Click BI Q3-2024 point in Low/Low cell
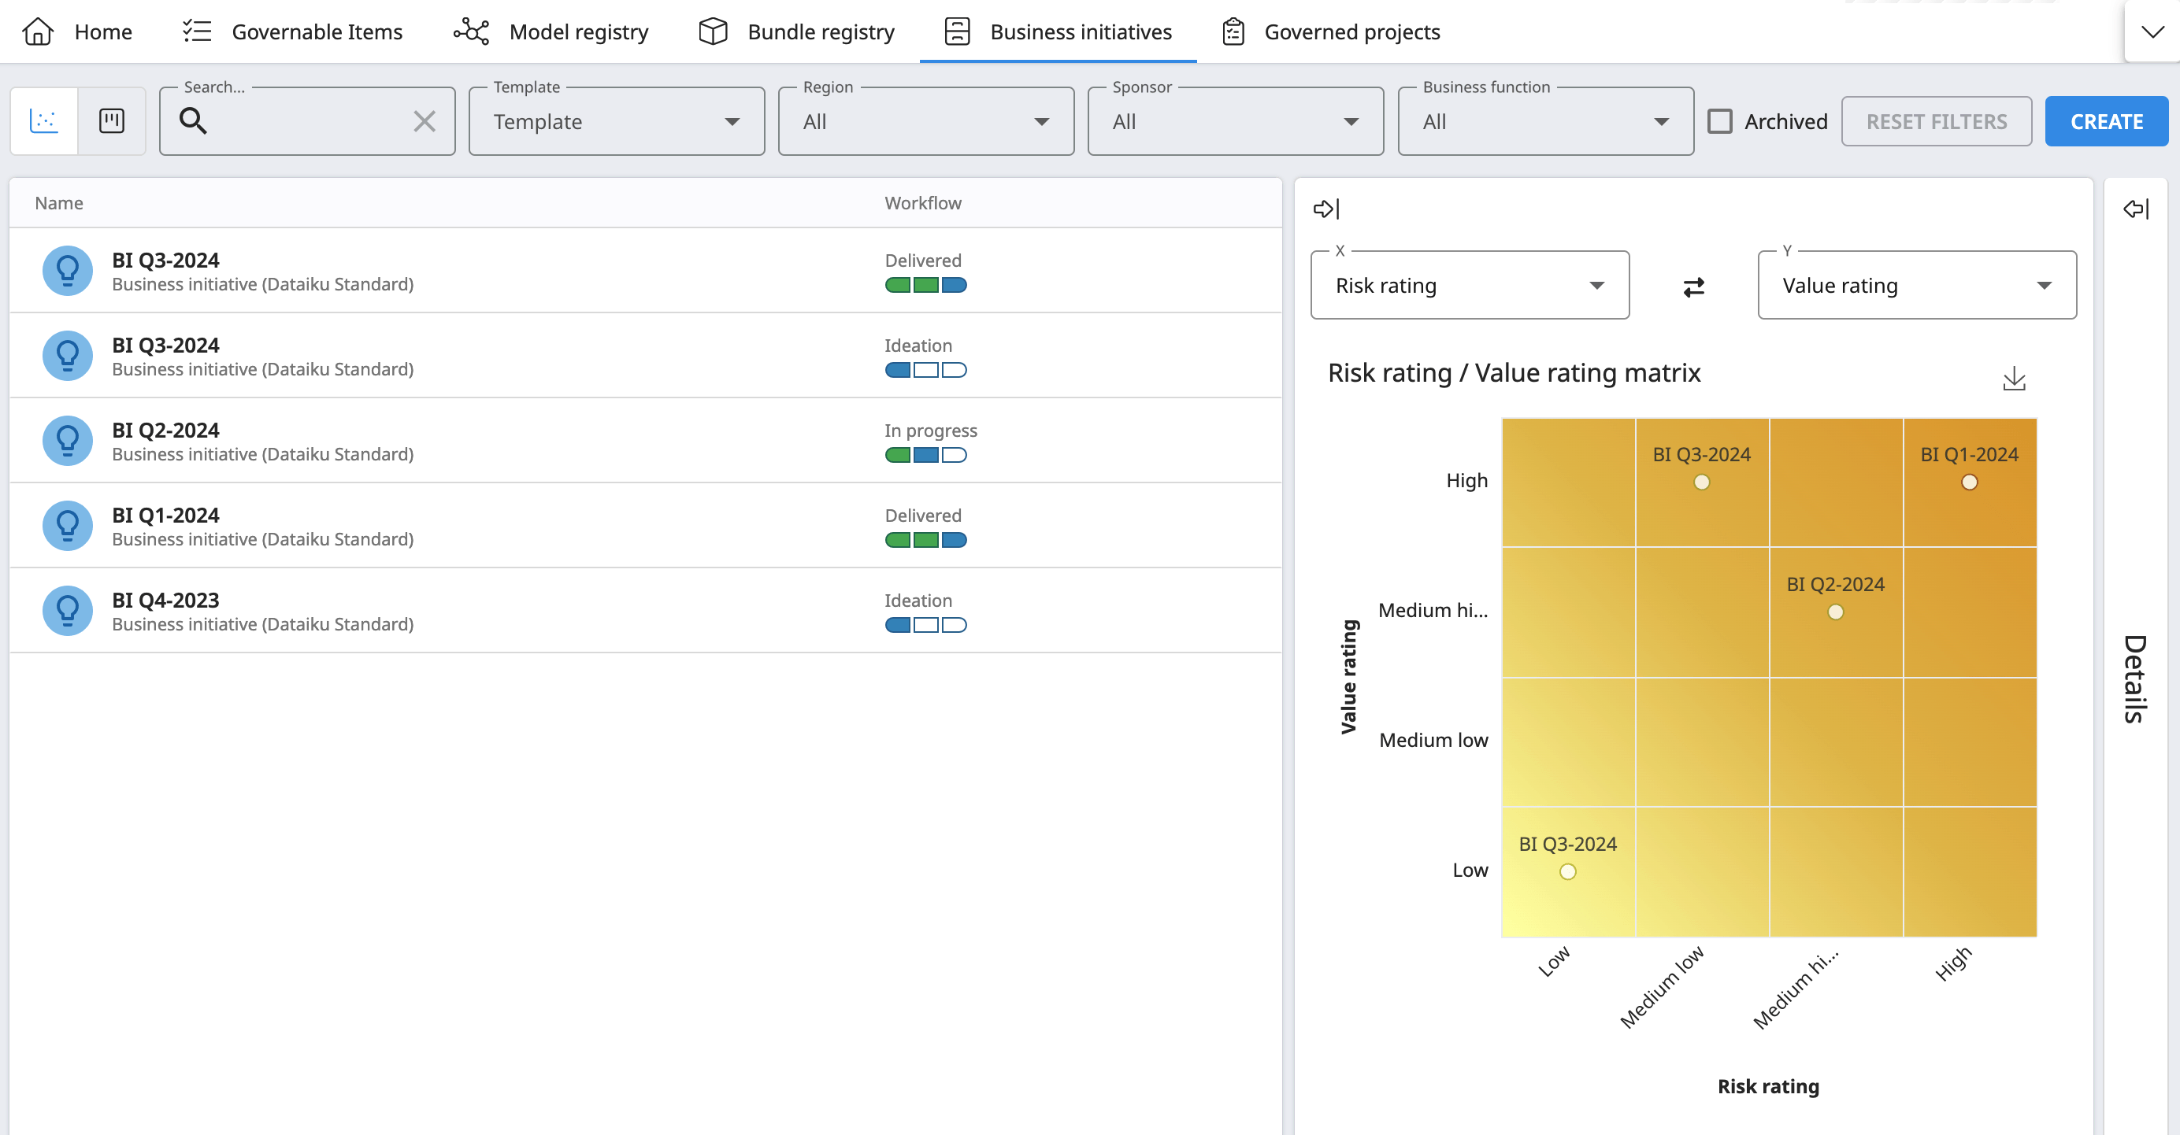The height and width of the screenshot is (1135, 2180). point(1567,871)
